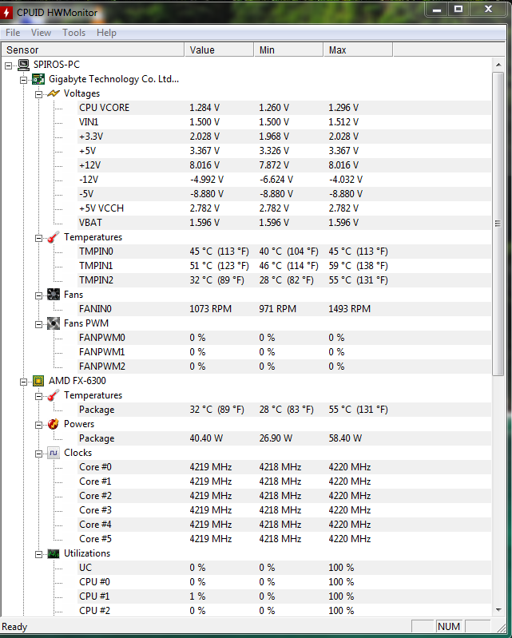The height and width of the screenshot is (638, 512).
Task: Select the FANPWM0 row
Action: [x=284, y=338]
